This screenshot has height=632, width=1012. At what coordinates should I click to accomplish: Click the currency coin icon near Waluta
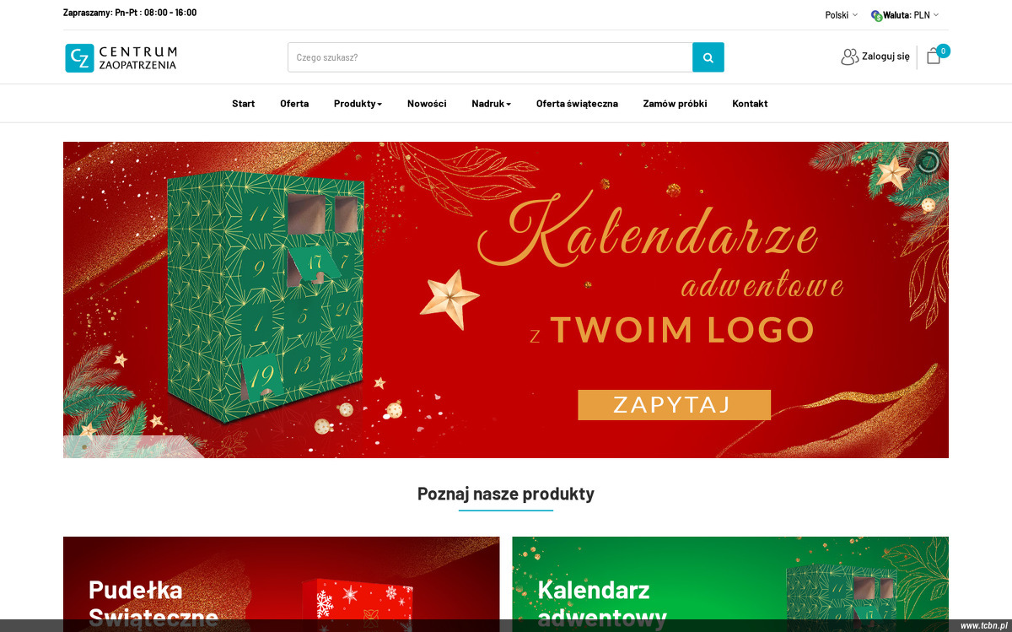click(876, 15)
